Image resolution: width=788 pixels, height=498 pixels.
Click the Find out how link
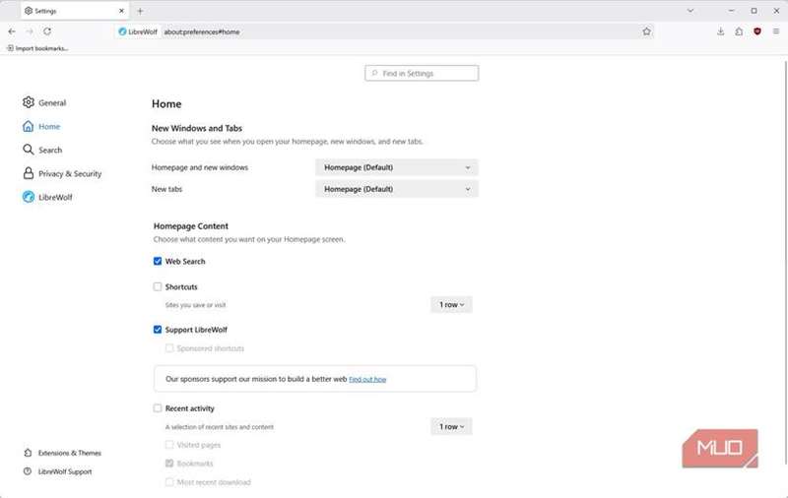367,379
